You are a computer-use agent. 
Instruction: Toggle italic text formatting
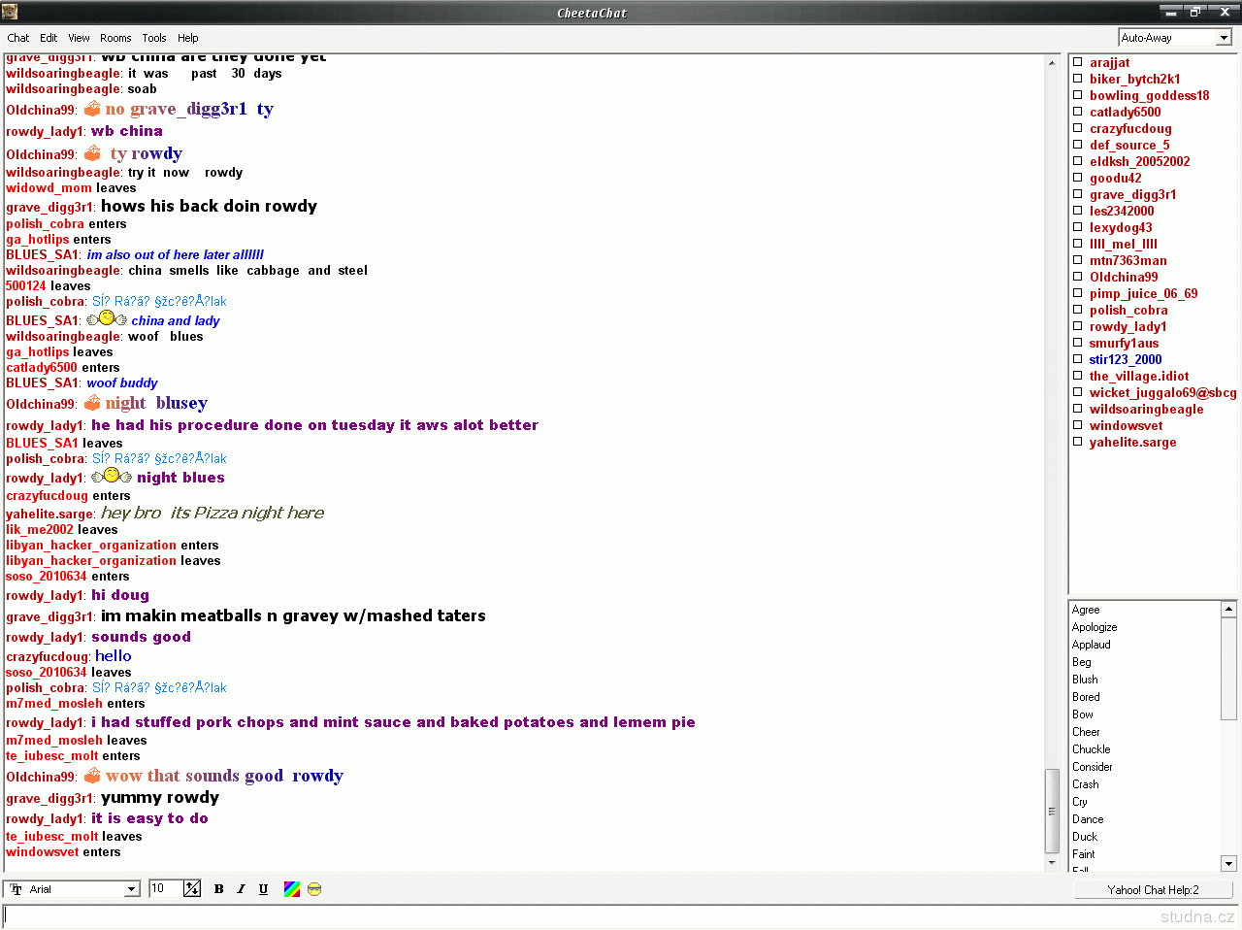coord(241,889)
